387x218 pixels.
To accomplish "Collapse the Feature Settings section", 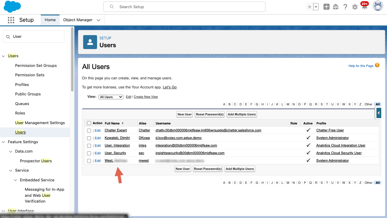I will coord(3,142).
